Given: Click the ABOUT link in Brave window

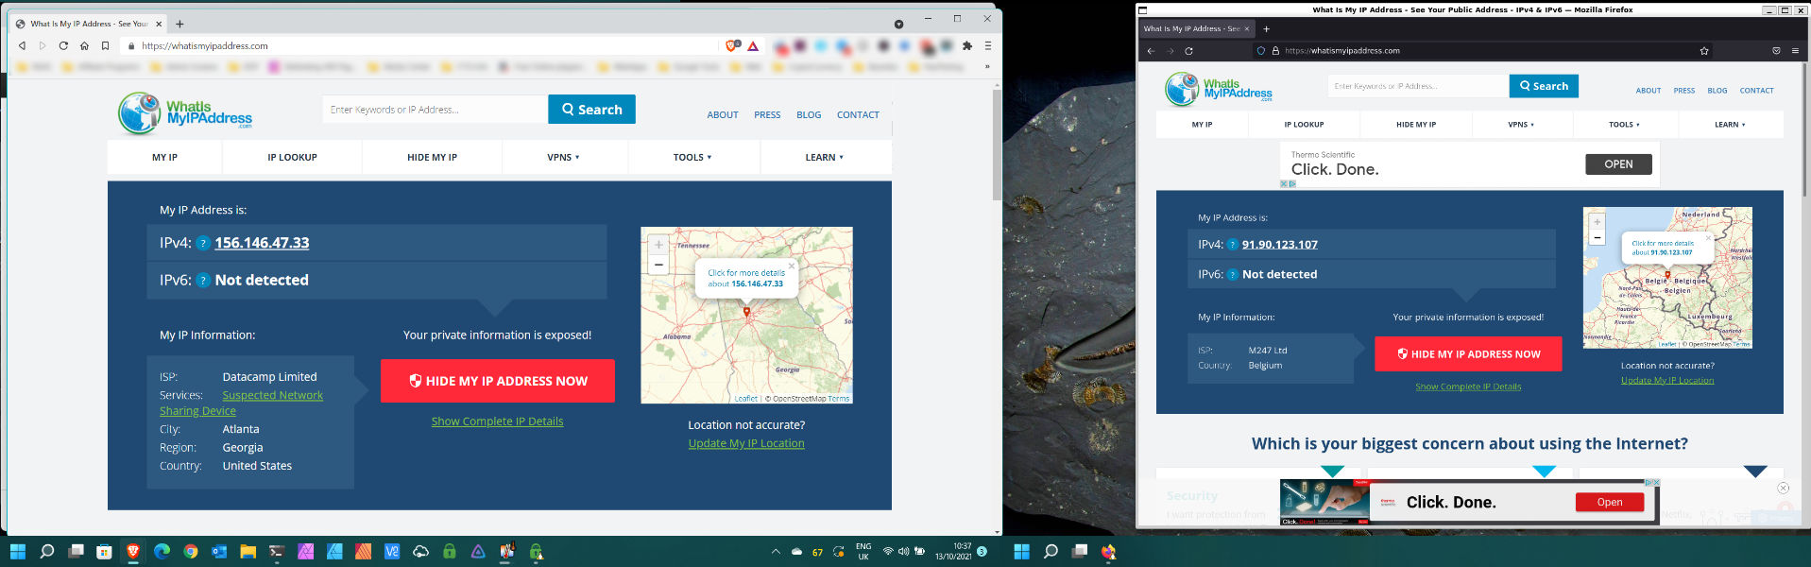Looking at the screenshot, I should pos(723,115).
